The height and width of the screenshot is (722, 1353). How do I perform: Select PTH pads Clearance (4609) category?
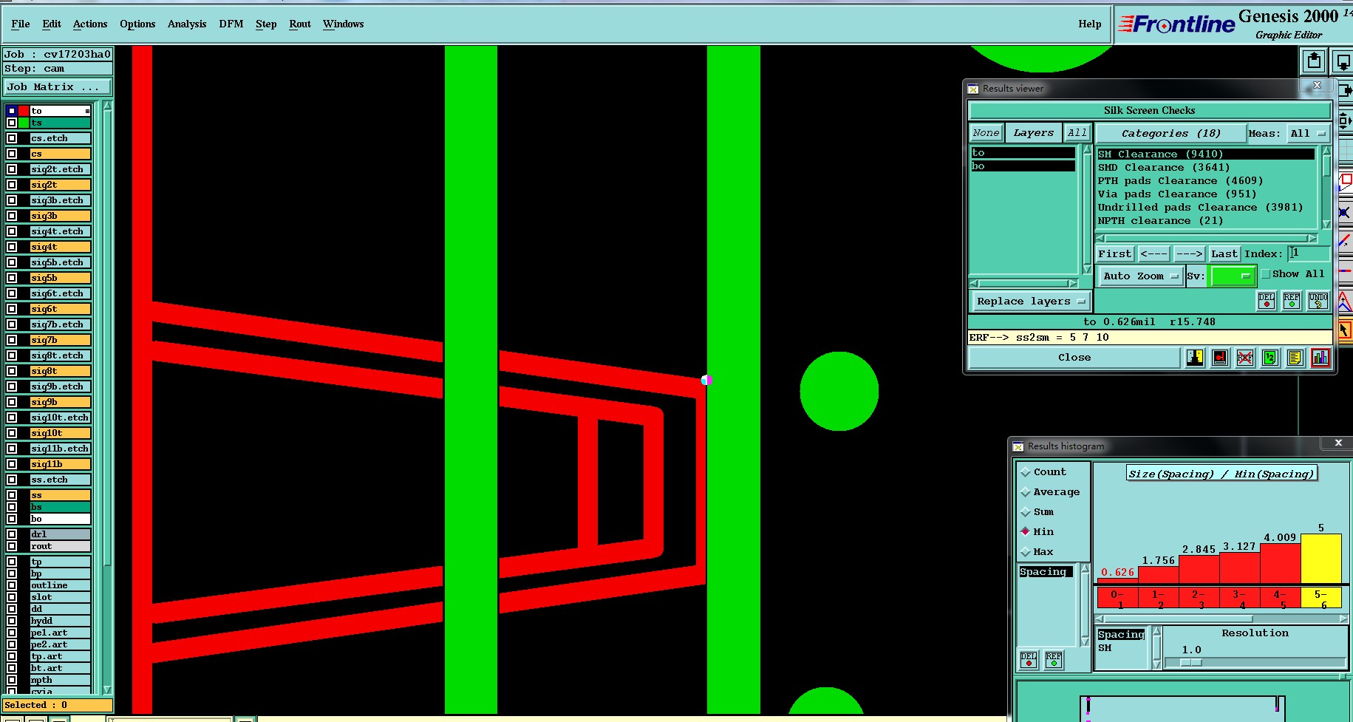pos(1180,181)
